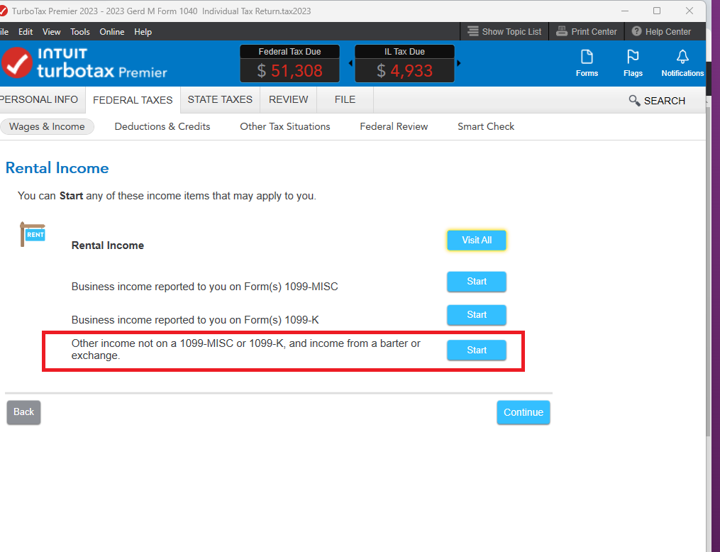Start Other income not on 1099 forms
The width and height of the screenshot is (720, 552).
pyautogui.click(x=477, y=350)
